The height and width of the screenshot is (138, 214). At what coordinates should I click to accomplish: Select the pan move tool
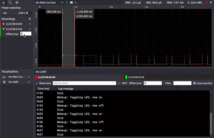(17, 2)
